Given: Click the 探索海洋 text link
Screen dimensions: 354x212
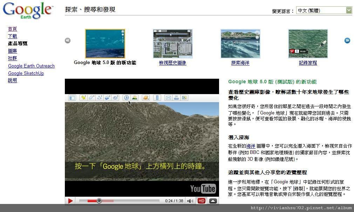Looking at the screenshot, I should point(240,63).
